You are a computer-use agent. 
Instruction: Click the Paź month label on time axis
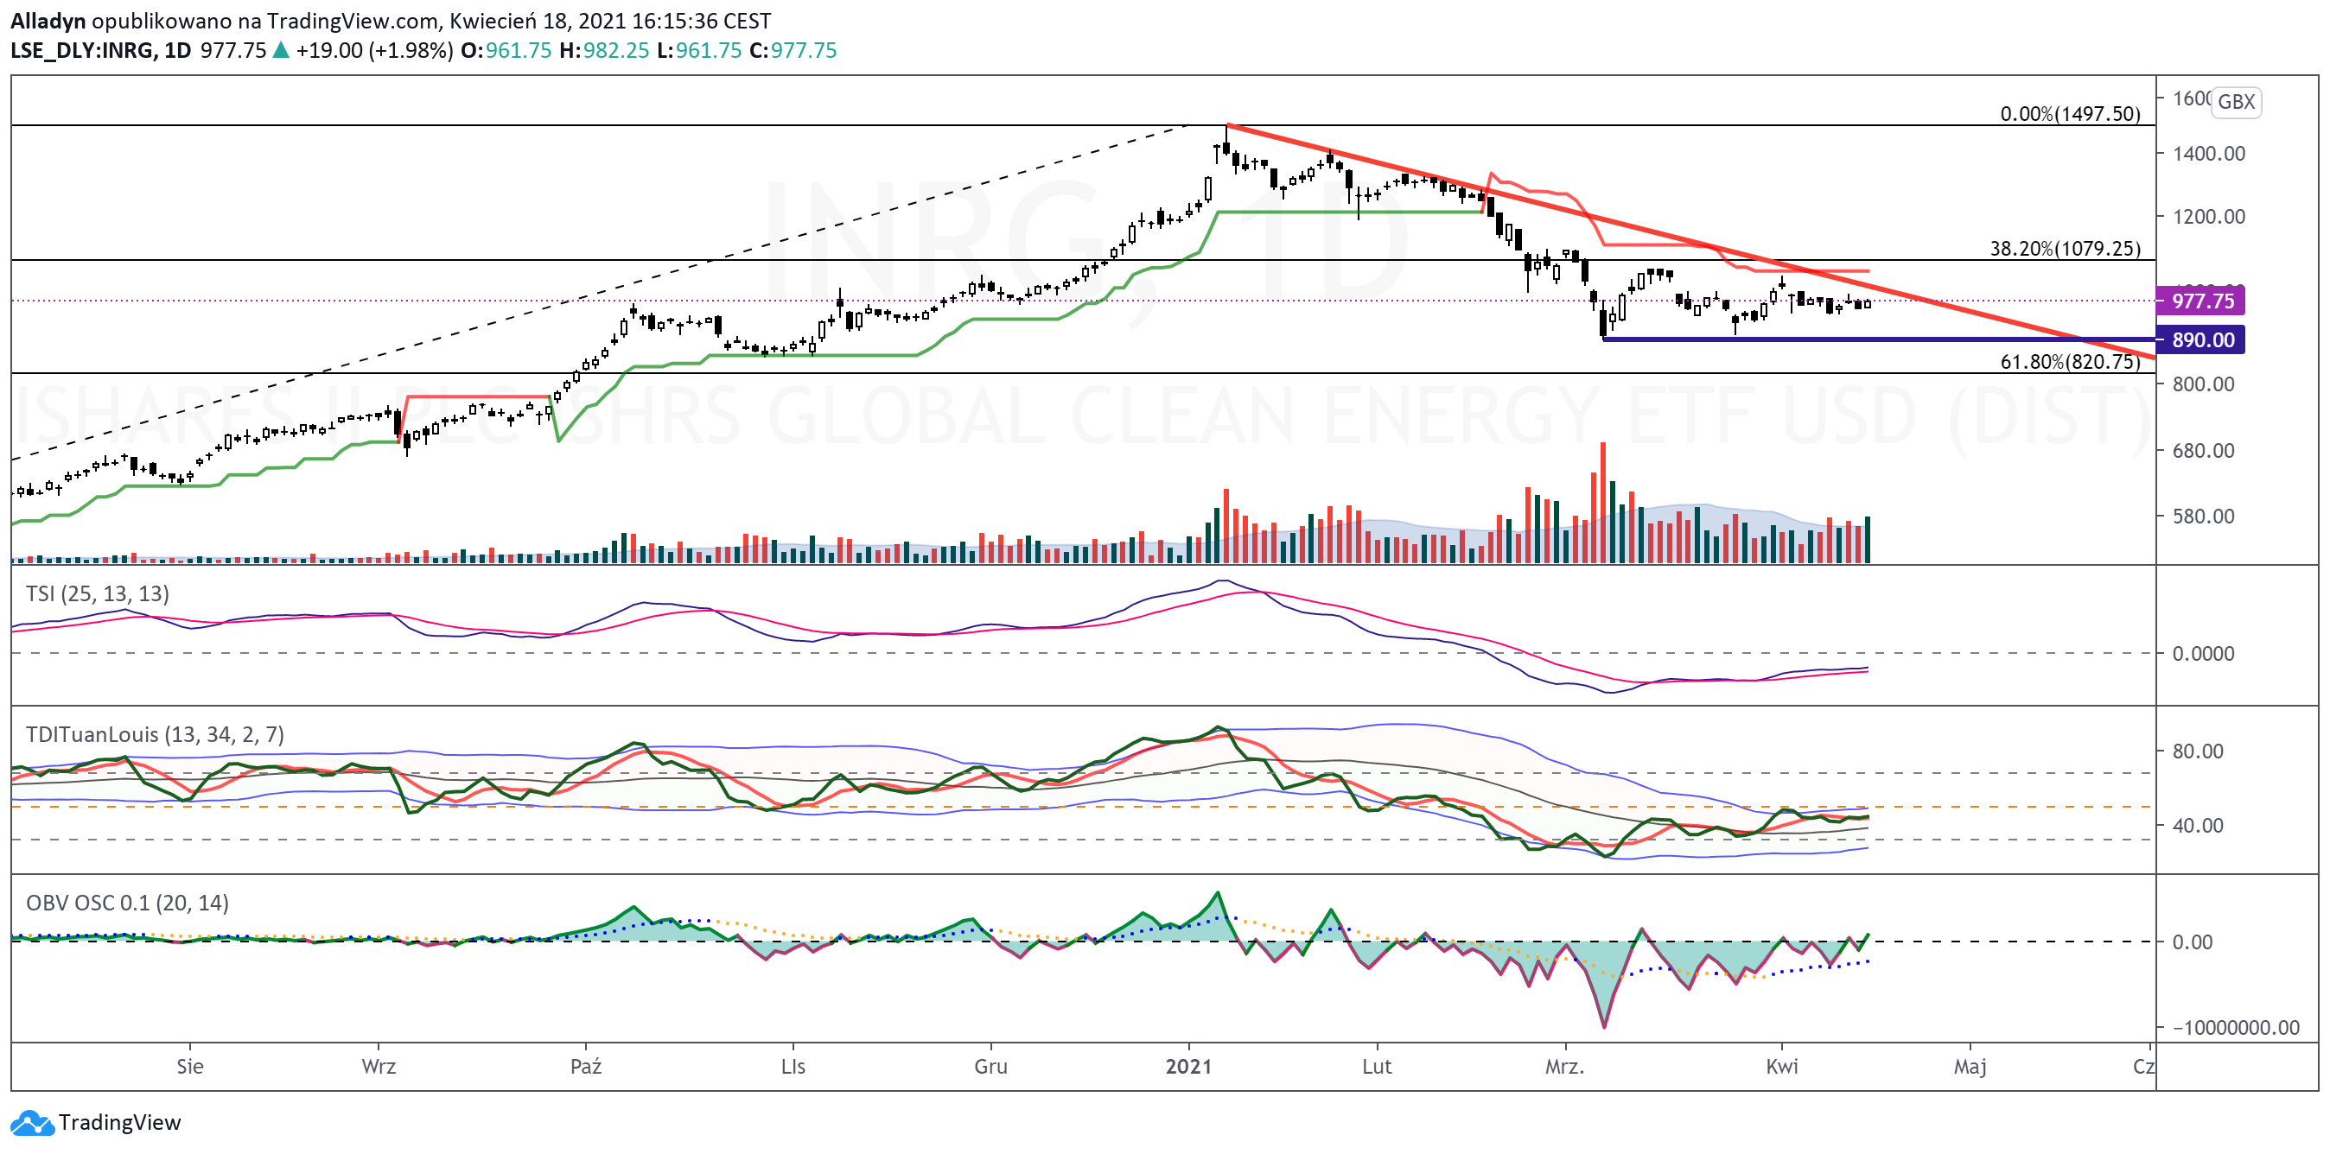[x=586, y=1068]
